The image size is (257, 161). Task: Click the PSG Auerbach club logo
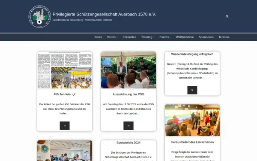pos(40,16)
